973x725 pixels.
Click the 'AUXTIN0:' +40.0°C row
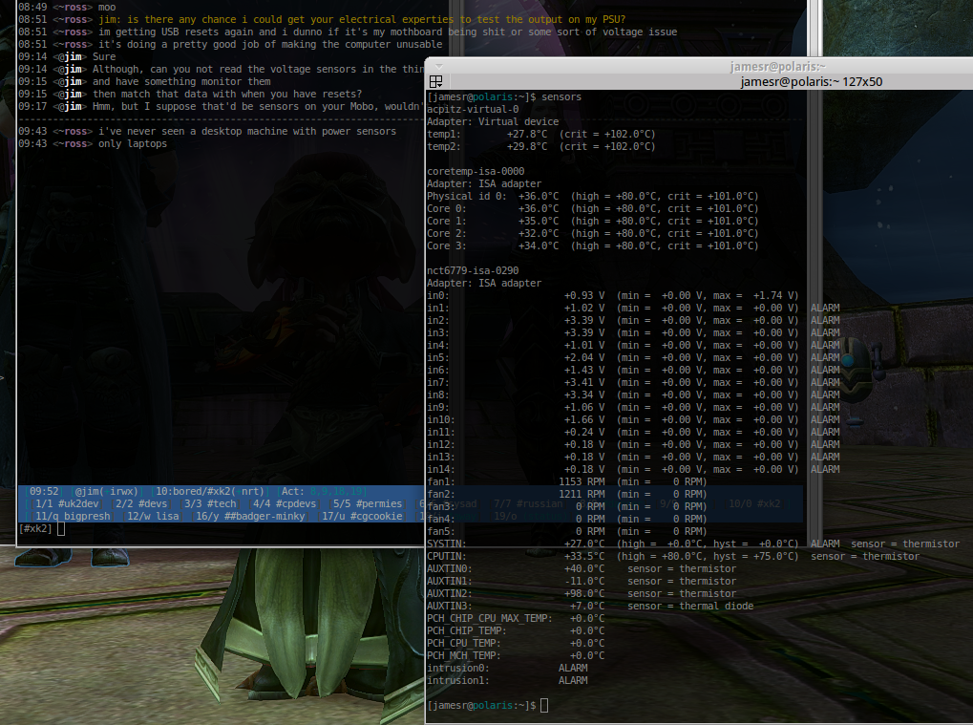tap(582, 568)
